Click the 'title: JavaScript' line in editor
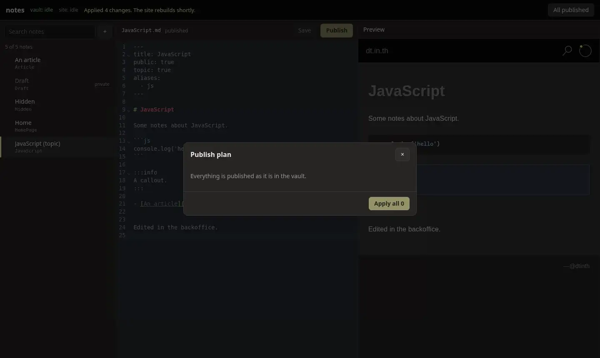The image size is (600, 358). (x=162, y=54)
